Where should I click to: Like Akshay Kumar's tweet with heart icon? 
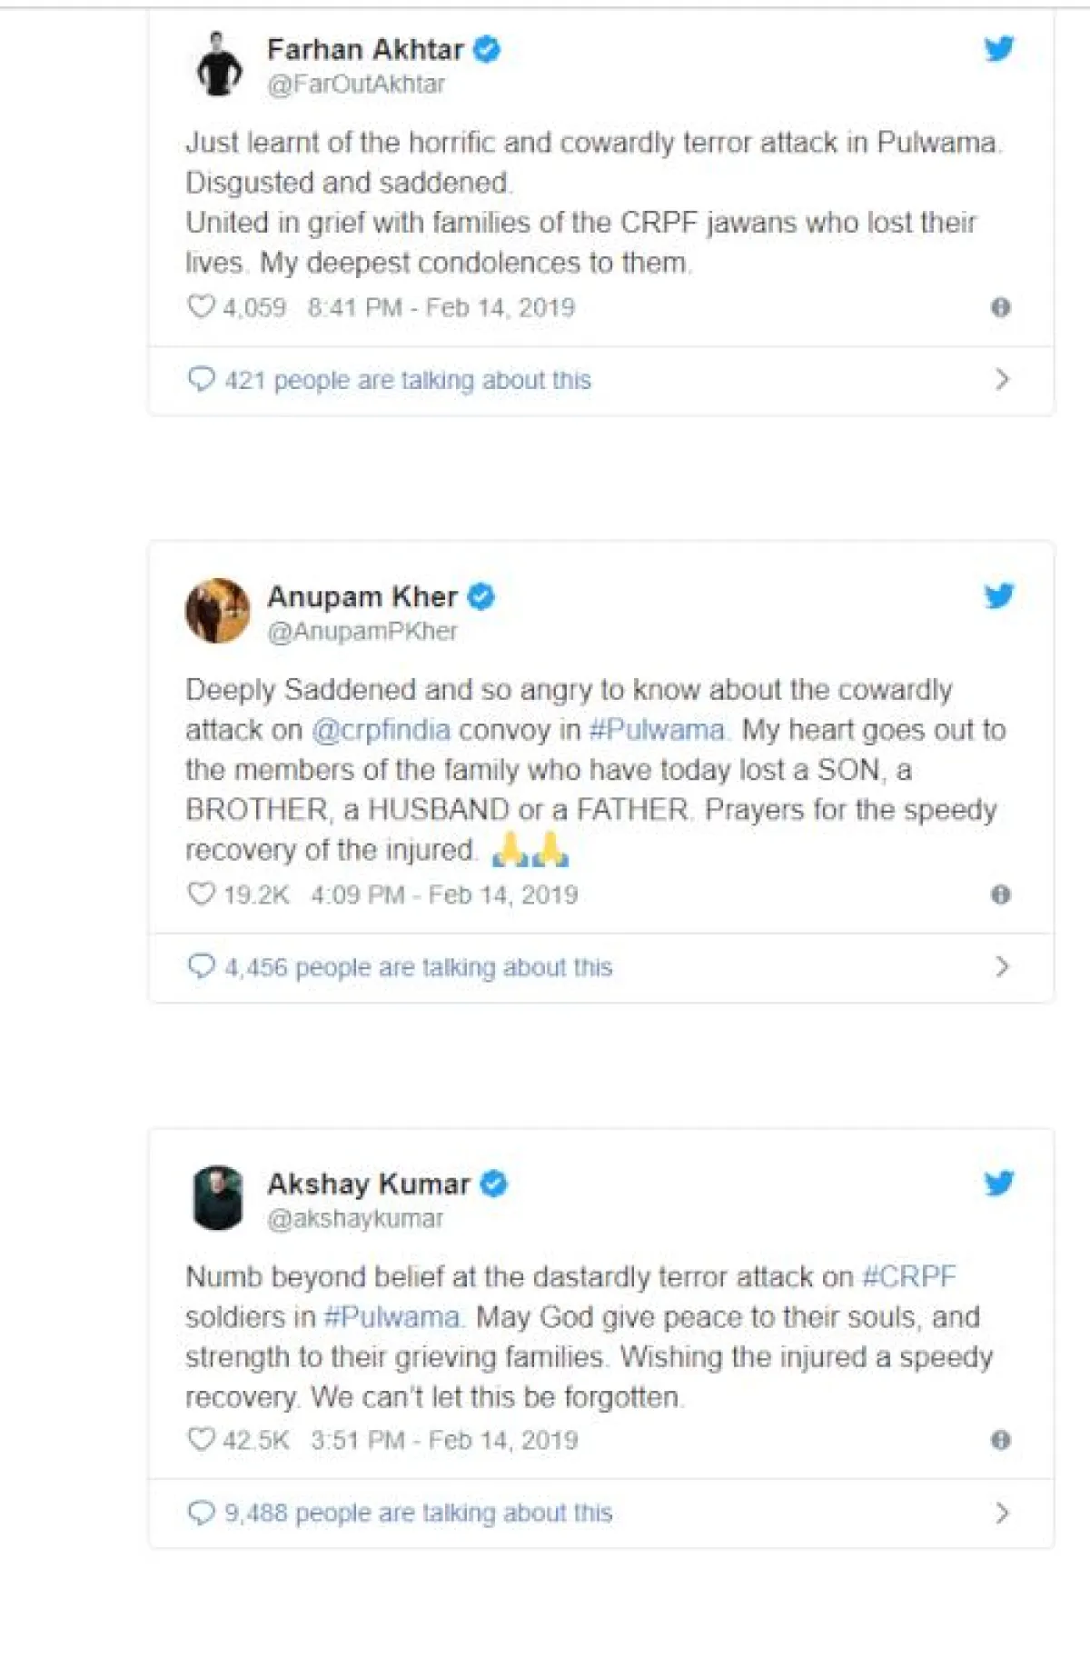200,1439
